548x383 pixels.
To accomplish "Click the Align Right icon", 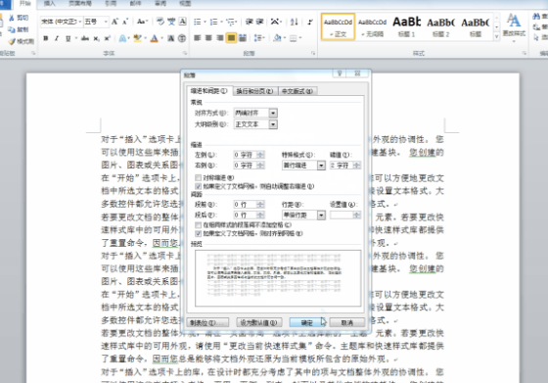I will click(220, 38).
